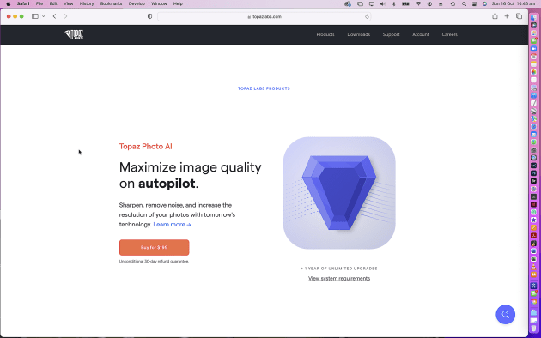This screenshot has width=541, height=338.
Task: Open View system requirements link
Action: pos(339,279)
